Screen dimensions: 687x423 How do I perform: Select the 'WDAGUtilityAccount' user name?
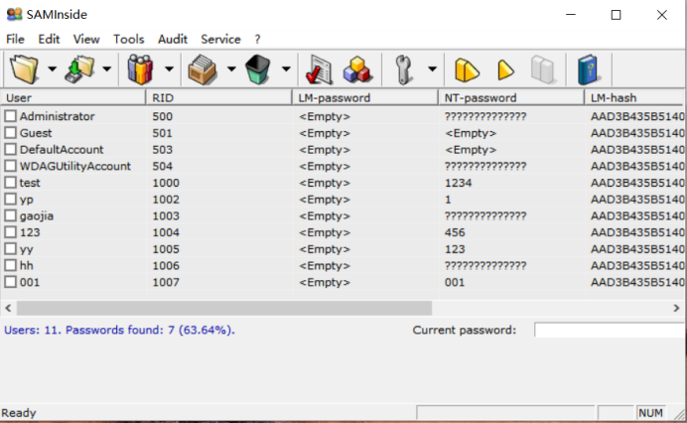(x=74, y=166)
